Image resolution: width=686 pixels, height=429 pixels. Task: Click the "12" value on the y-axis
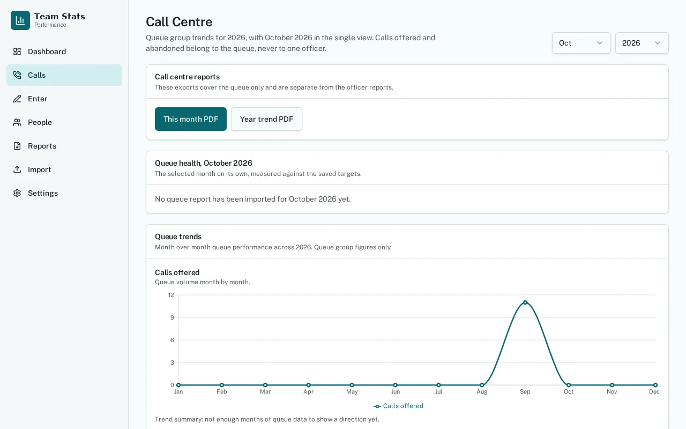pyautogui.click(x=171, y=295)
